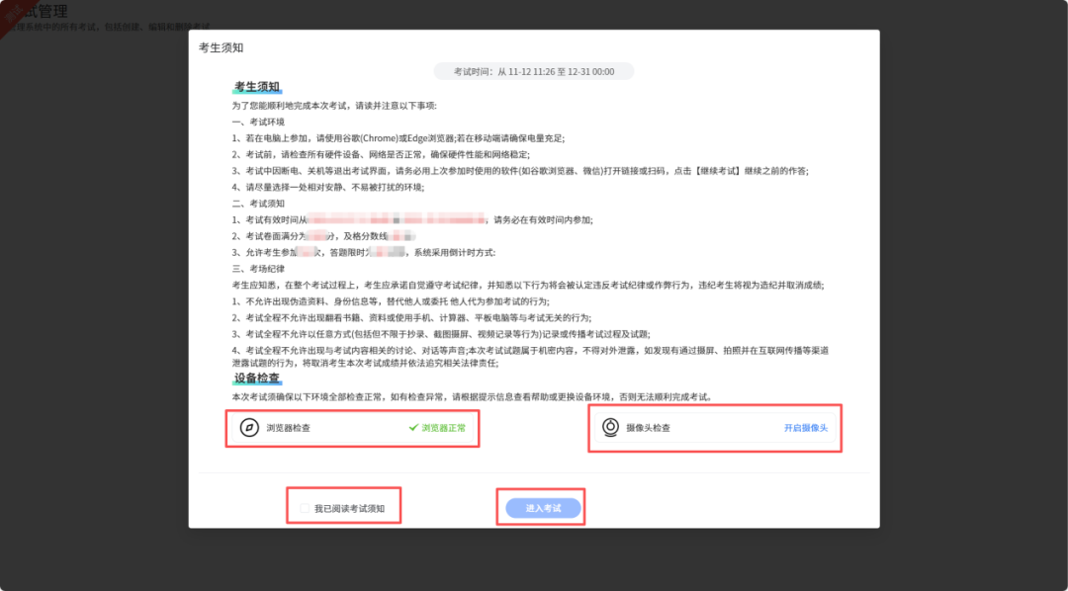
Task: Click the red corner ribbon badge
Action: point(8,10)
